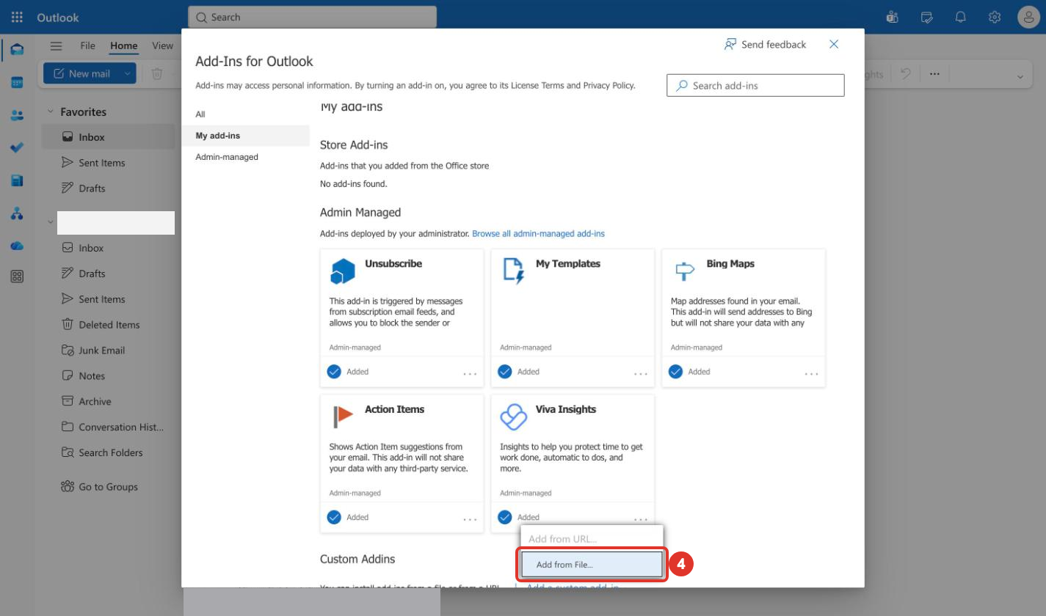
Task: Toggle the Added checkmark for Bing Maps
Action: click(x=675, y=372)
